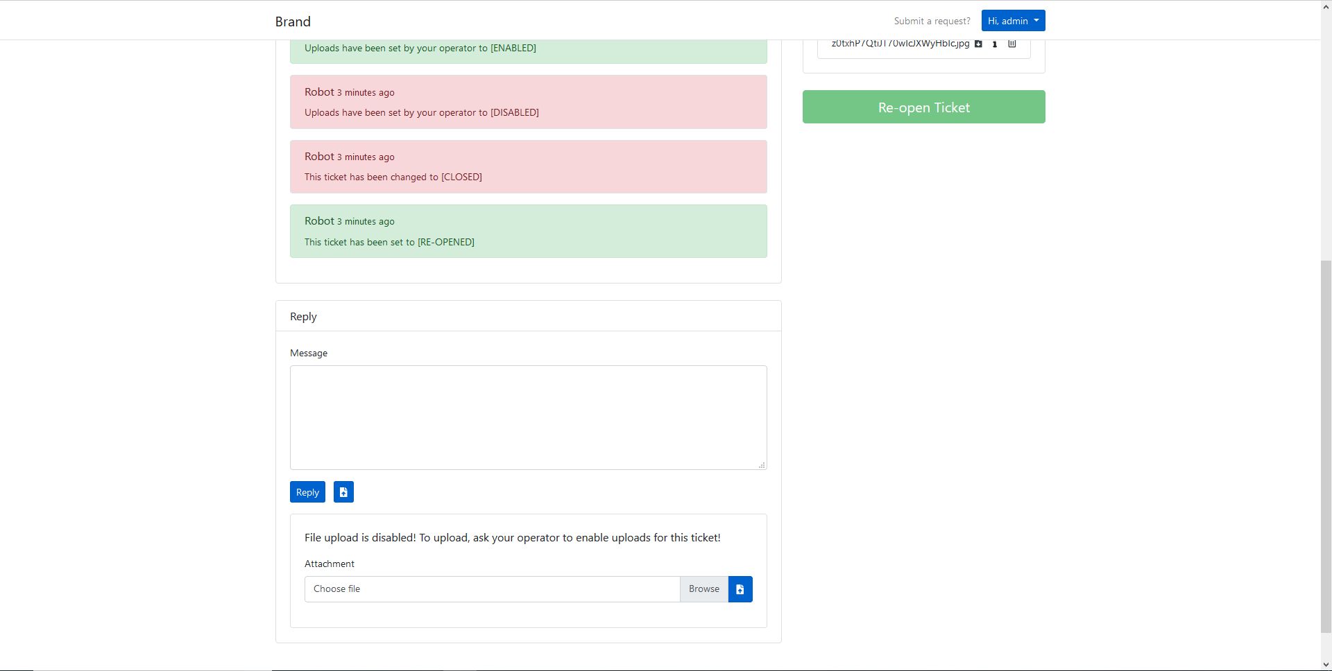Click the Message box resize handle
Screen dimensions: 1332x671
pyautogui.click(x=762, y=465)
